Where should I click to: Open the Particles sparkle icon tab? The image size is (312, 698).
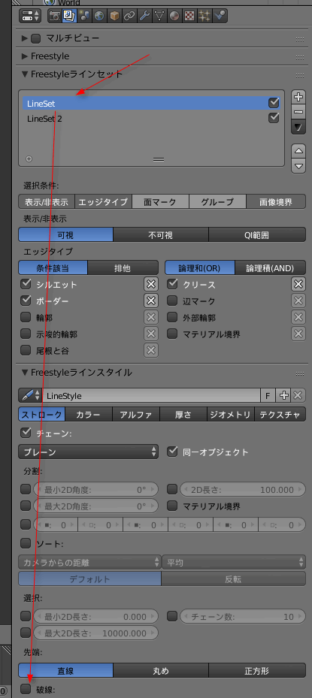(x=204, y=17)
